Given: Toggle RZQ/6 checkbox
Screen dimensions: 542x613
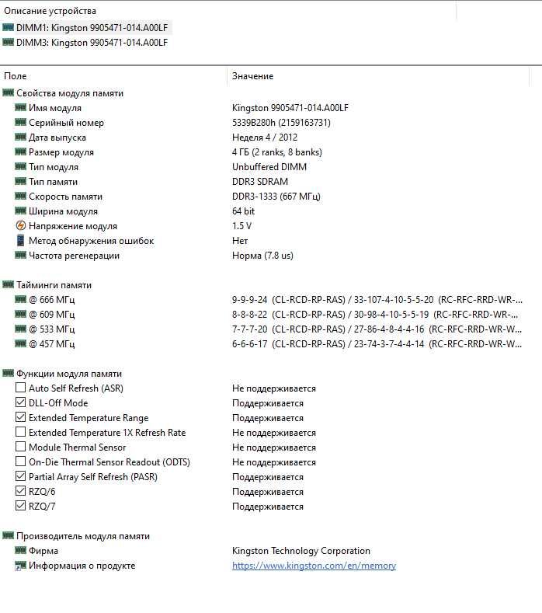Looking at the screenshot, I should pos(20,491).
